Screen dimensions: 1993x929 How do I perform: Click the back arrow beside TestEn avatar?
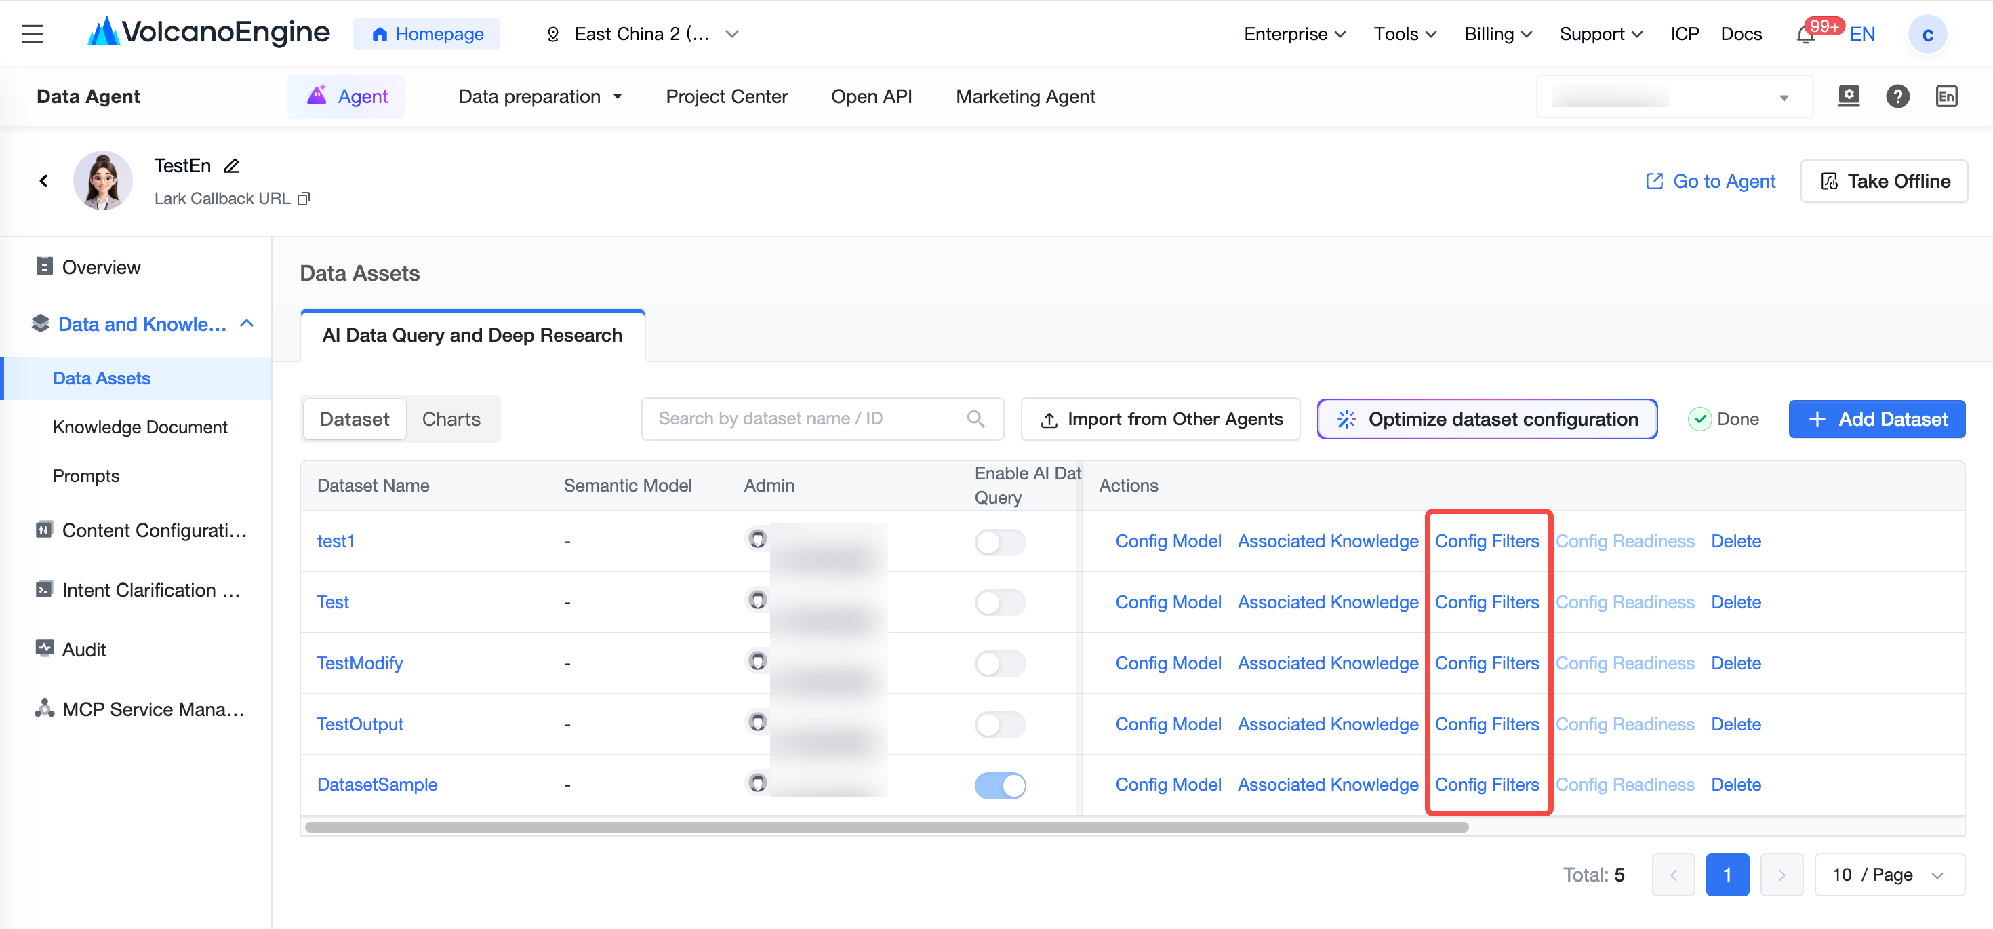click(43, 180)
